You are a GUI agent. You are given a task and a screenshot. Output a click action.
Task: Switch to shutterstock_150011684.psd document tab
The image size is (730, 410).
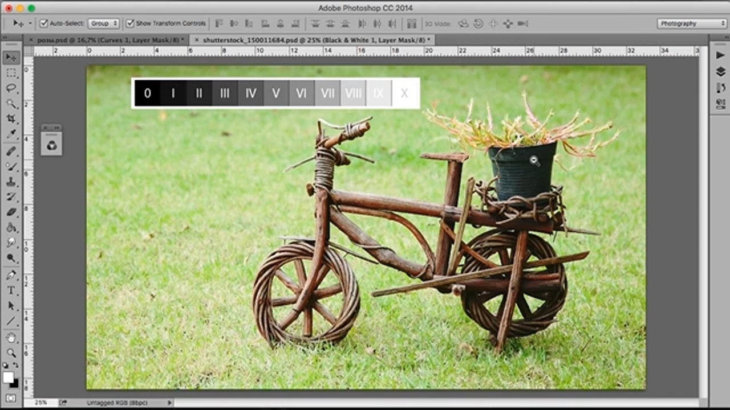coord(317,40)
